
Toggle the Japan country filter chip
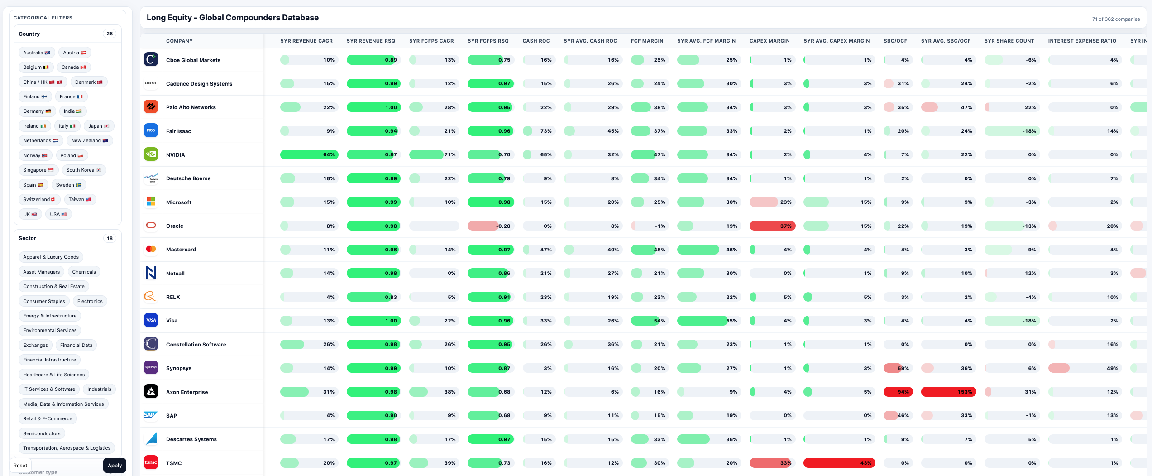[x=99, y=126]
